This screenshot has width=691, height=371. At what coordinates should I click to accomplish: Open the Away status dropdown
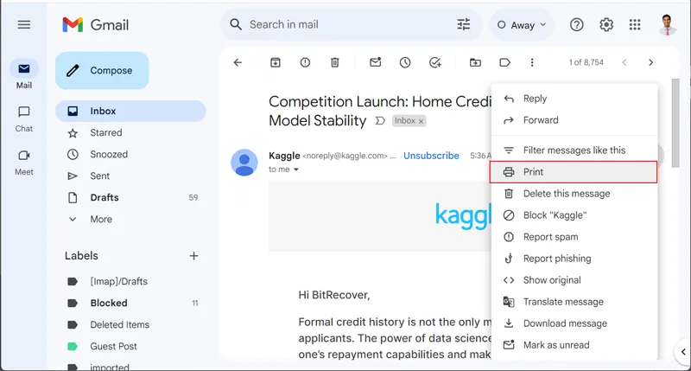pos(522,25)
